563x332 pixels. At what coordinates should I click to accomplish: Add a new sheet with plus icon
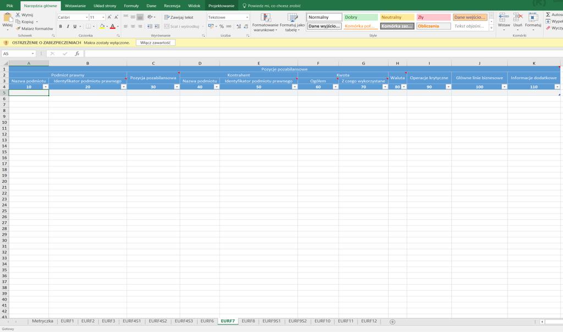[x=393, y=322]
